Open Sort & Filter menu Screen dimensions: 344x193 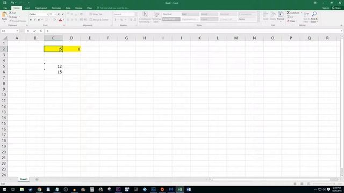click(306, 17)
